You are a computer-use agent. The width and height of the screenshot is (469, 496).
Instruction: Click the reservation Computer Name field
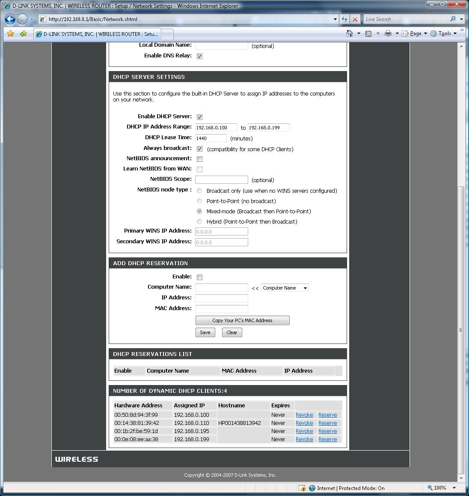coord(221,287)
